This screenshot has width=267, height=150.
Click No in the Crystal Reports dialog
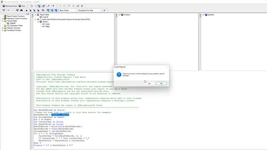coord(161,83)
